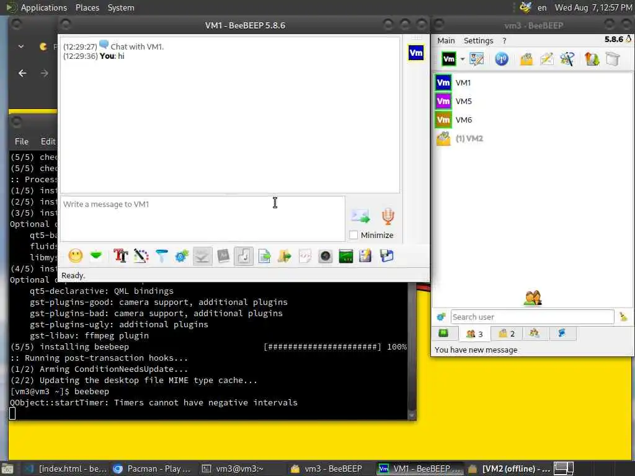Click the gray box bin icon
Viewport: 635px width, 476px height.
(613, 59)
